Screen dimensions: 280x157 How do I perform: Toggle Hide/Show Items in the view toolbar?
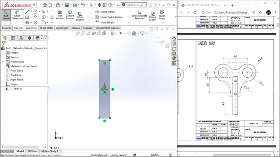click(121, 33)
